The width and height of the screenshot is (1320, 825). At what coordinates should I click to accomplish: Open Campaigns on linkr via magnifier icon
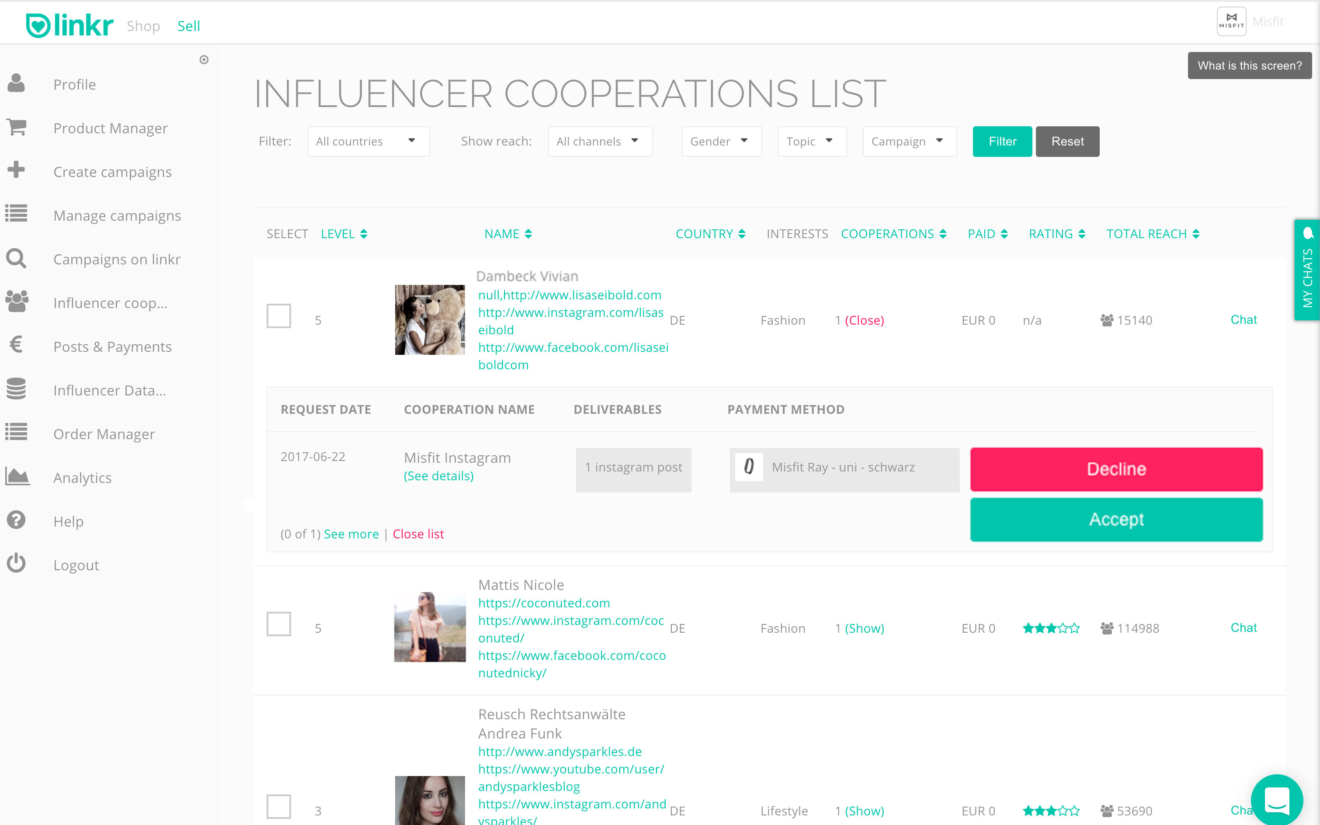[16, 259]
